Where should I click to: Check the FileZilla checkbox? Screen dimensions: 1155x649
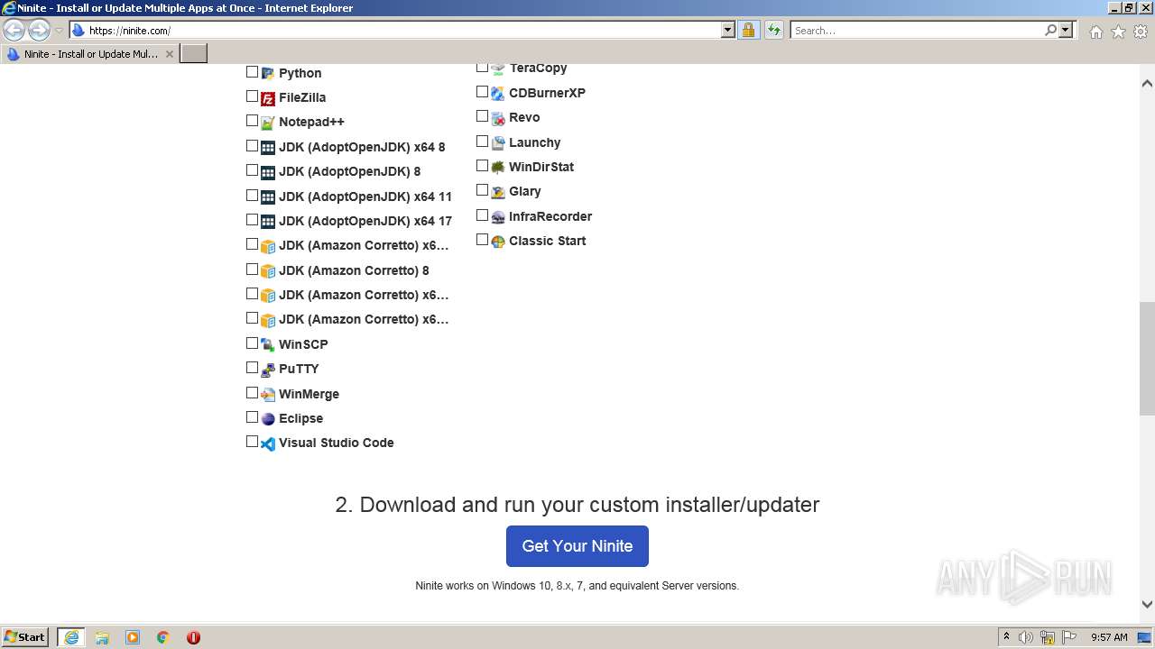253,96
